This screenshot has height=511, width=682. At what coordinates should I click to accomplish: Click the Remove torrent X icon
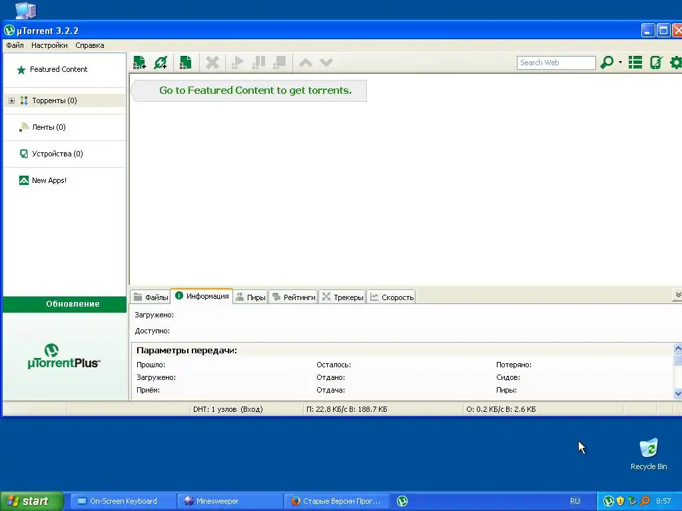pos(212,63)
